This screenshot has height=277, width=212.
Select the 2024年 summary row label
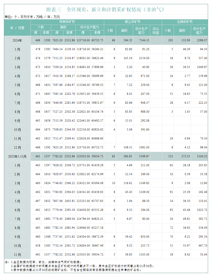point(17,40)
